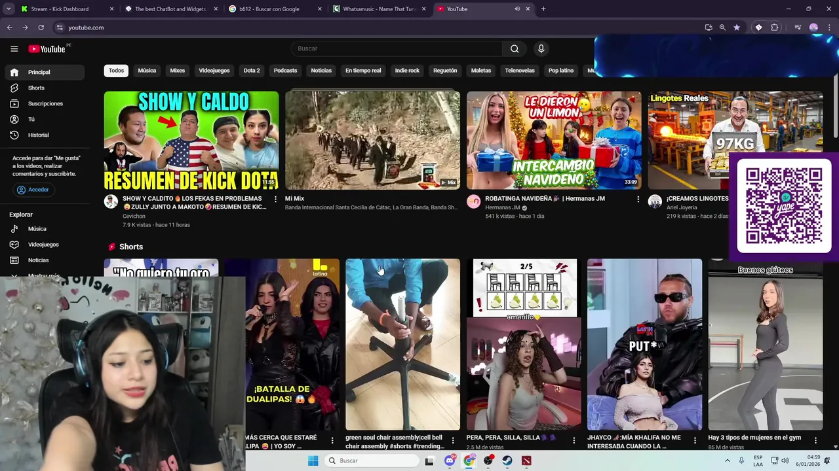Open OBS from taskbar
This screenshot has height=471, width=839.
pyautogui.click(x=488, y=461)
